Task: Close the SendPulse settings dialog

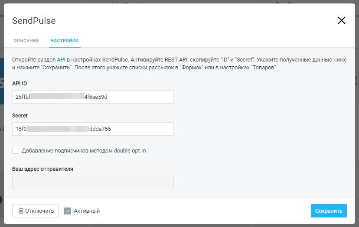Action: pos(341,21)
